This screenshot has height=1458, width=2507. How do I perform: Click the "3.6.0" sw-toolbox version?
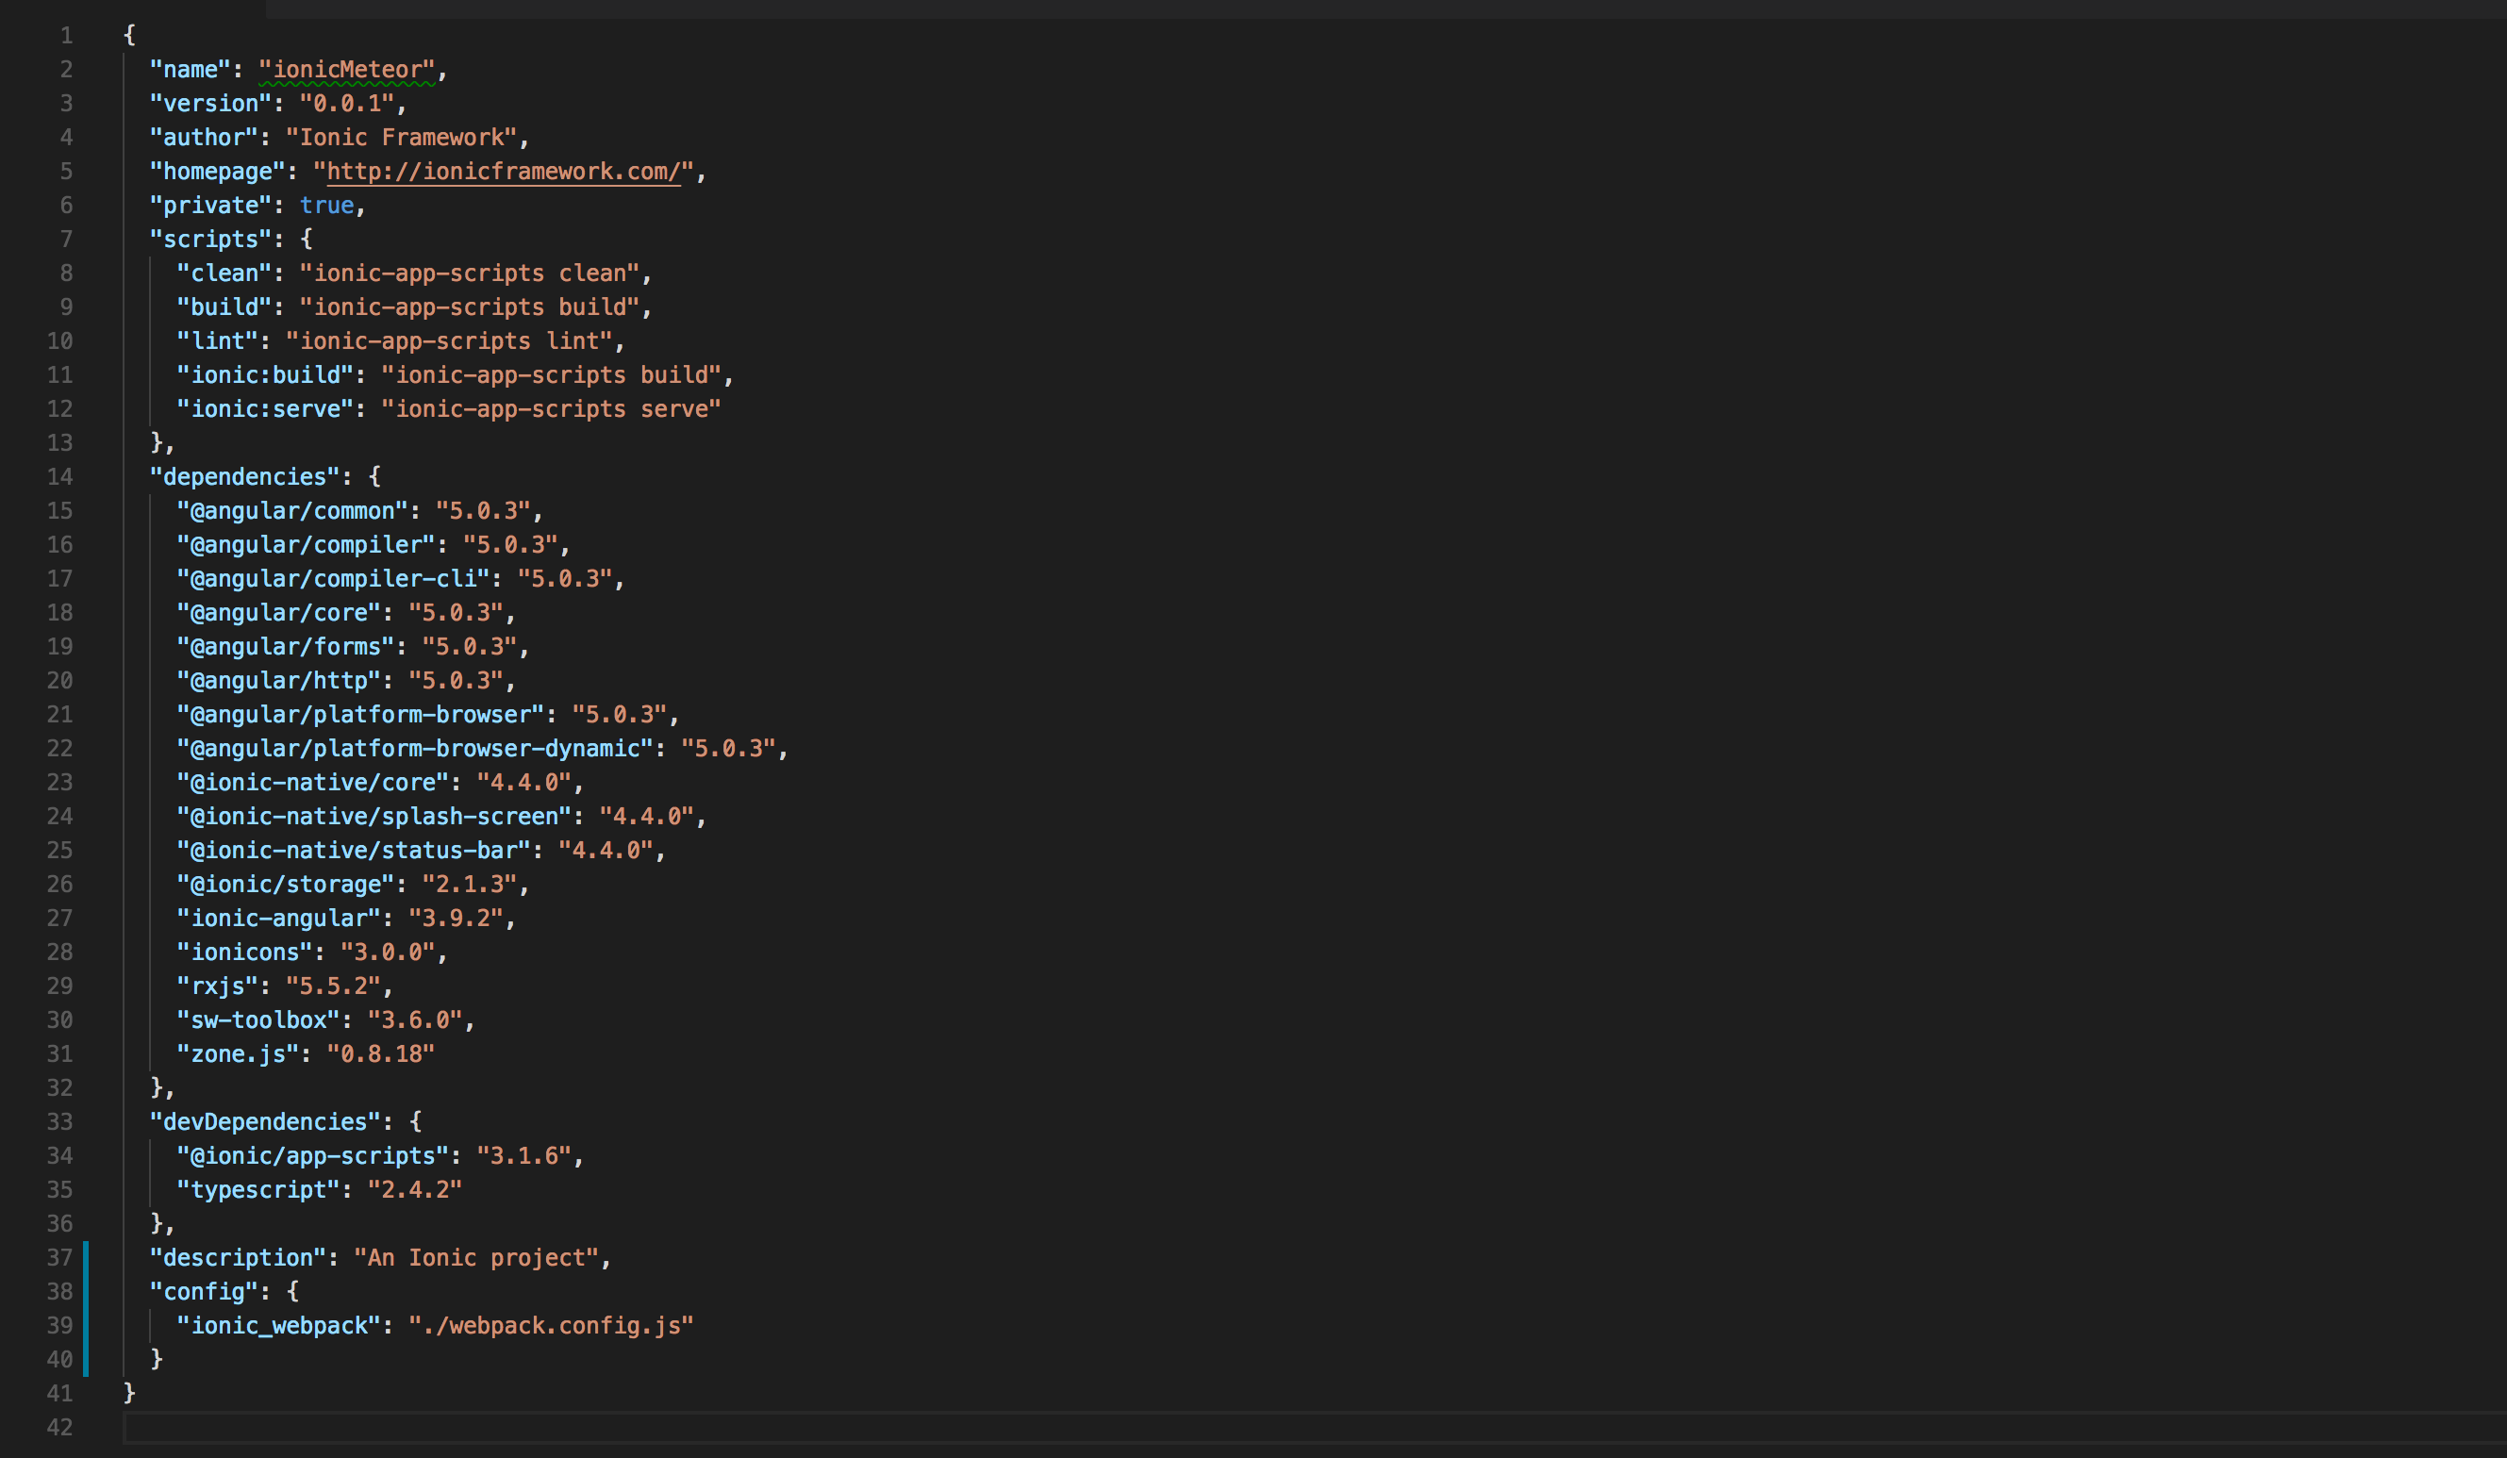(415, 1019)
